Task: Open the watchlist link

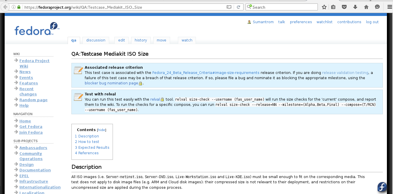Action: tap(325, 22)
